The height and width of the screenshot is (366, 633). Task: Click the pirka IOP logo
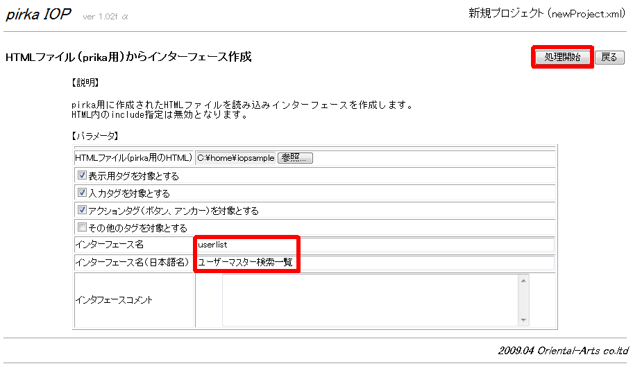pyautogui.click(x=39, y=15)
